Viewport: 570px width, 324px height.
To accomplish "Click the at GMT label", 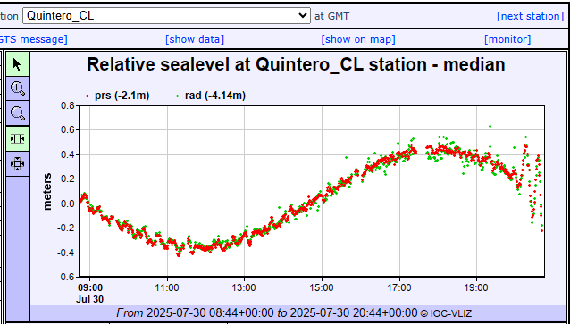I will (x=331, y=16).
